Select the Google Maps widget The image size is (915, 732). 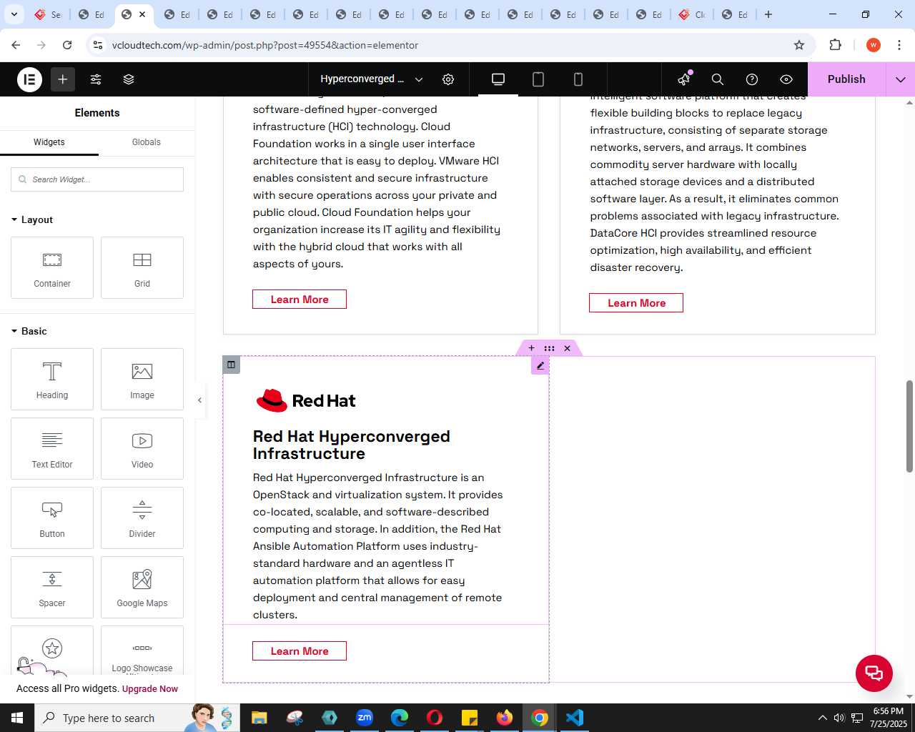[142, 587]
